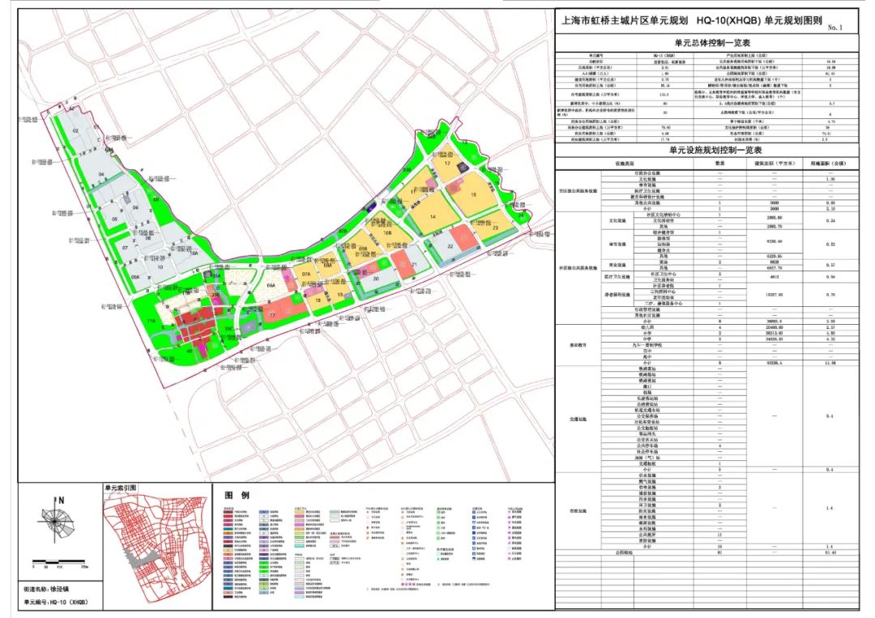Click the north arrow compass rose
The image size is (875, 618).
click(56, 518)
